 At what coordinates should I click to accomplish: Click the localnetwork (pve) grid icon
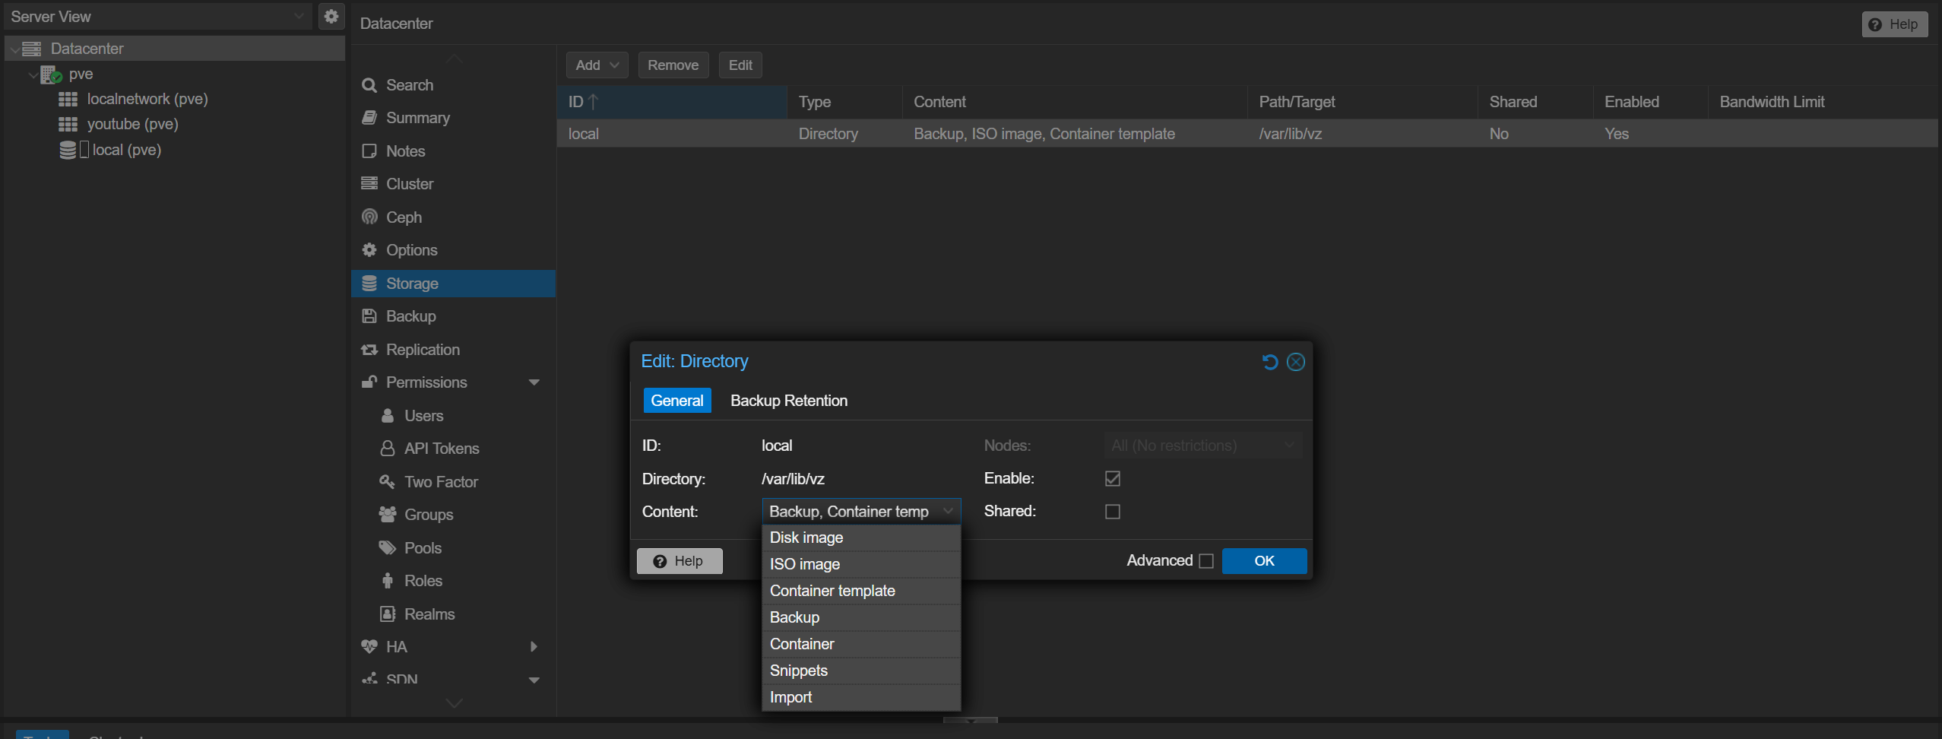coord(68,100)
